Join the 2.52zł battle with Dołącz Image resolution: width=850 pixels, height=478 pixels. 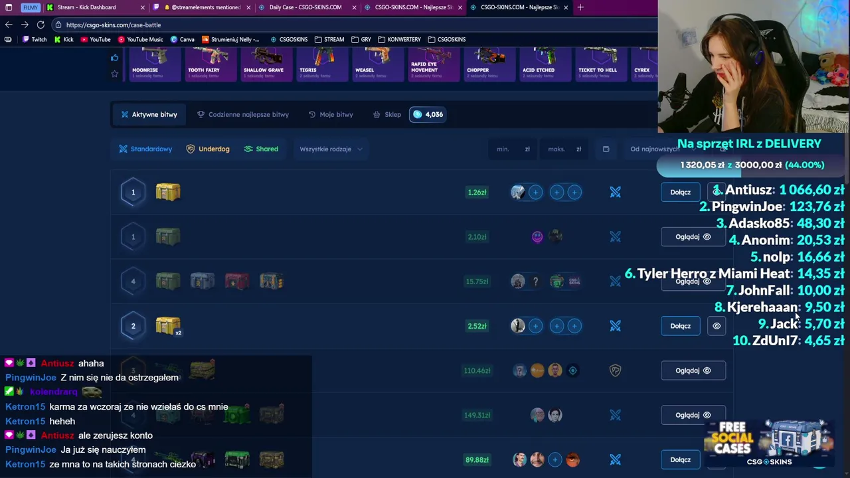[x=680, y=326]
